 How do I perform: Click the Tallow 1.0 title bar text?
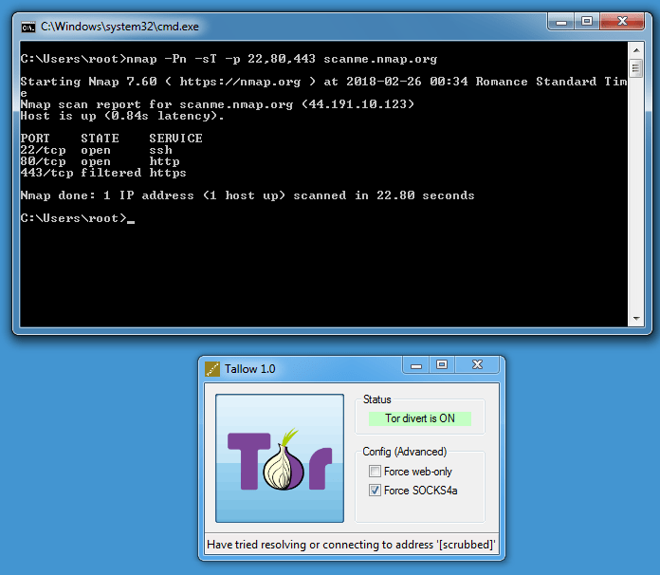[x=250, y=369]
